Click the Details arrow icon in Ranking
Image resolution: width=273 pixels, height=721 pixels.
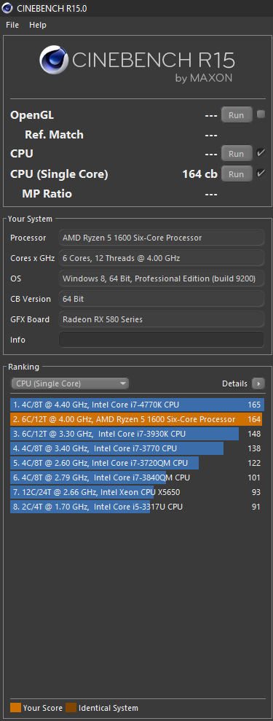258,383
